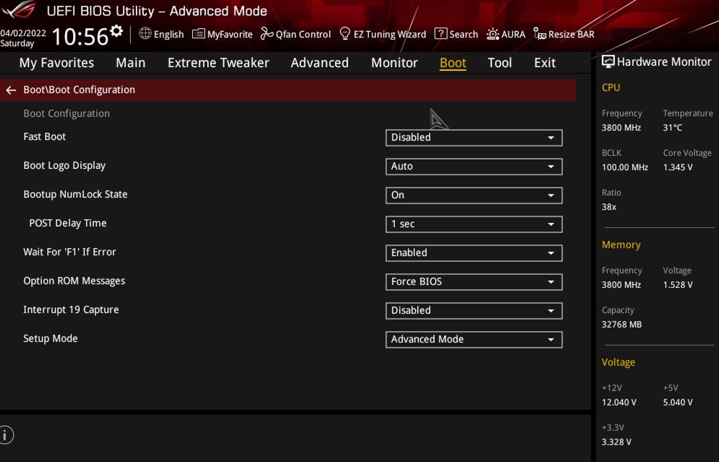Open AURA lighting icon
This screenshot has width=719, height=462.
[x=493, y=34]
